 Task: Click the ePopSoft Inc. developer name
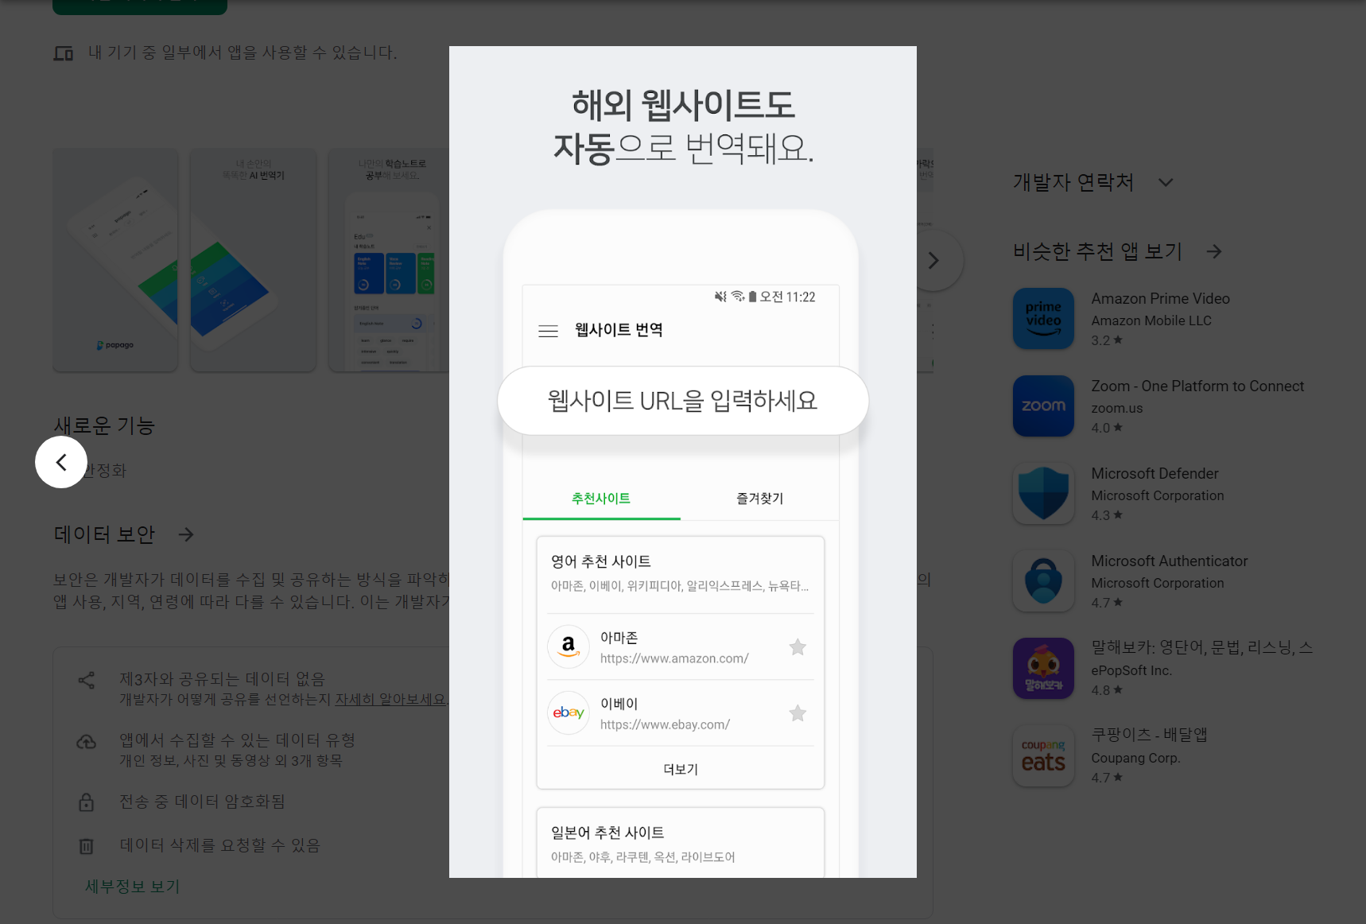1131,670
